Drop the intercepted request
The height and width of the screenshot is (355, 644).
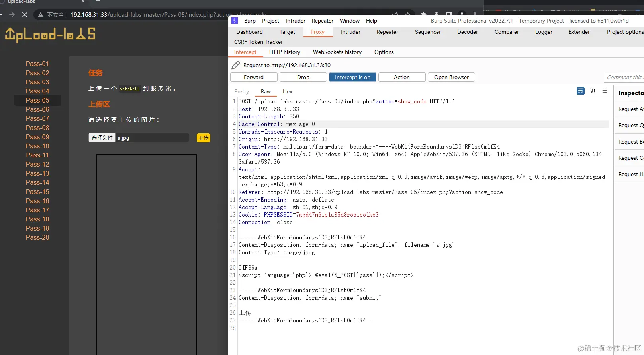click(303, 77)
